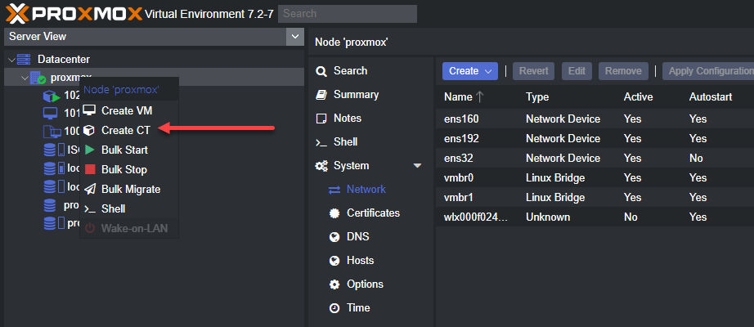Select the Datacenter label in tree
Screen dimensions: 754x327
[64, 60]
